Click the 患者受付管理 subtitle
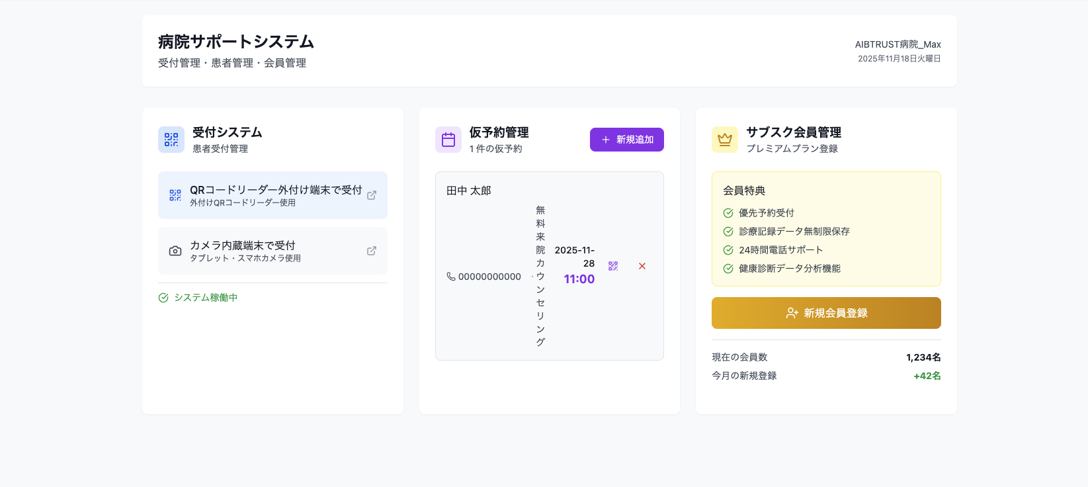This screenshot has height=487, width=1088. click(220, 149)
